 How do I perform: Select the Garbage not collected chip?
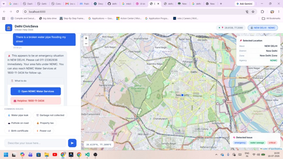pyautogui.click(x=50, y=115)
